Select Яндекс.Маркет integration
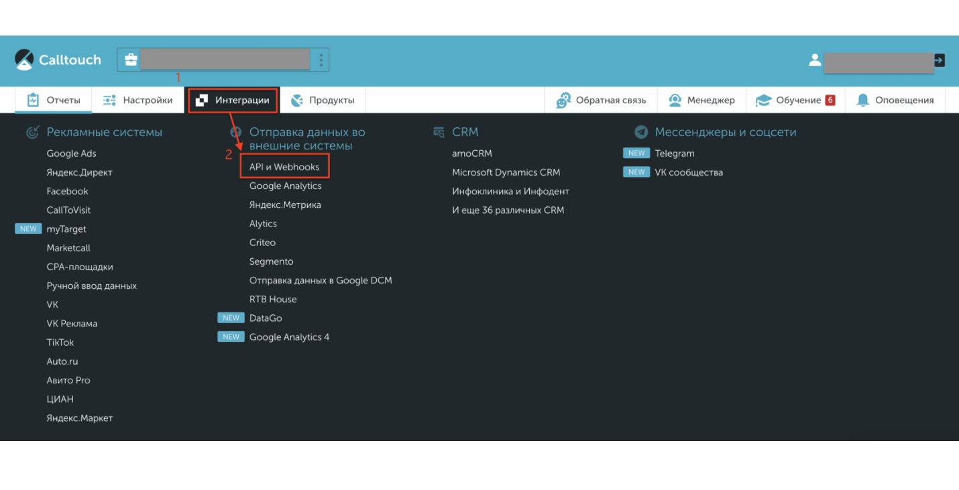This screenshot has width=959, height=490. (80, 418)
